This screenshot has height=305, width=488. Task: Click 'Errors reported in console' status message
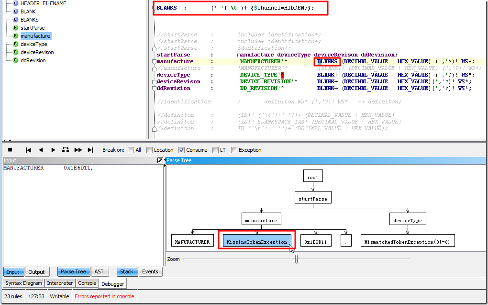tap(104, 296)
